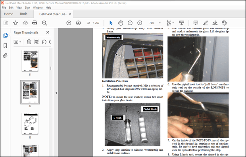Screen dimensions: 246x157
Task: Open the Sign menu
Action: tap(27, 8)
